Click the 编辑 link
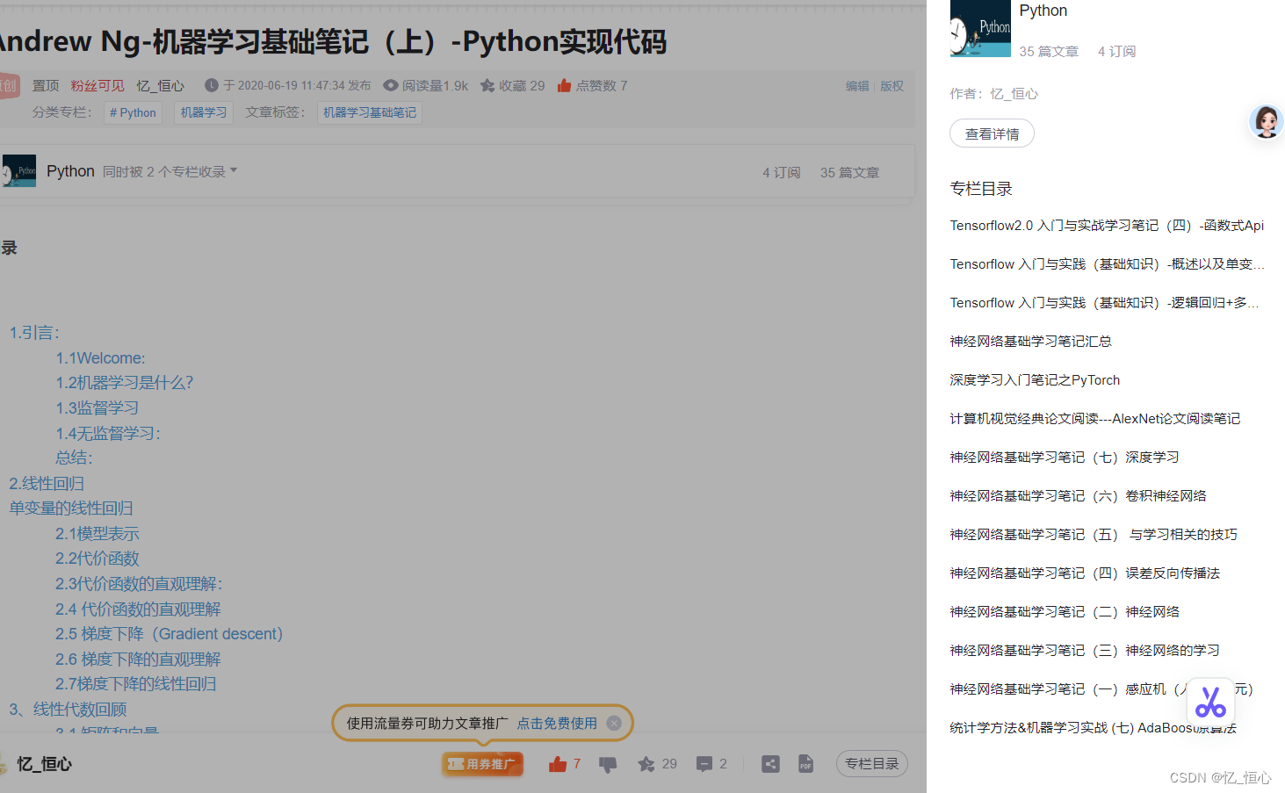Screen dimensions: 1285x793 [x=857, y=86]
